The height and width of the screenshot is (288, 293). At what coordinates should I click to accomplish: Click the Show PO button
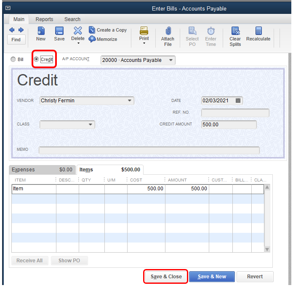69,261
